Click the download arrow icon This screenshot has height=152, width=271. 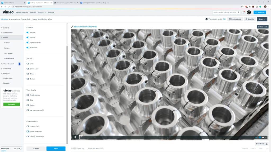click(267, 144)
